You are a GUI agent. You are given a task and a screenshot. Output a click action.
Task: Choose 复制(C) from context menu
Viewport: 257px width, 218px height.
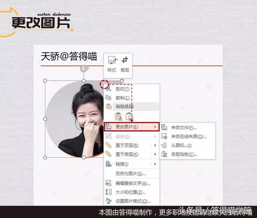pos(122,98)
